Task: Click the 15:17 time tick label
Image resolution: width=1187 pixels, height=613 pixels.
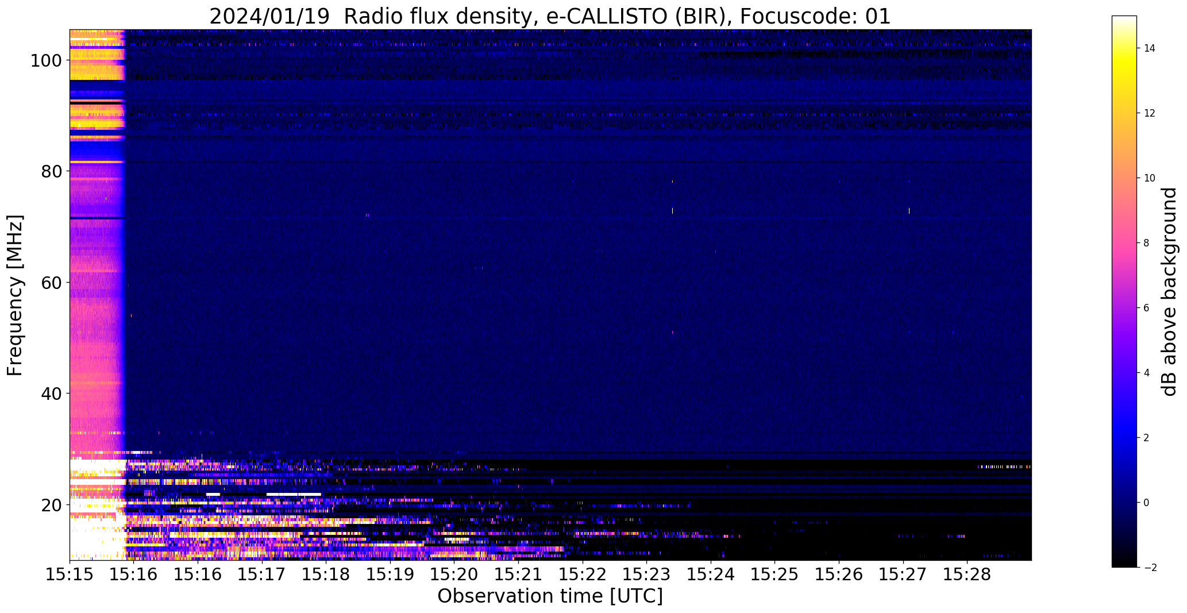Action: (262, 575)
